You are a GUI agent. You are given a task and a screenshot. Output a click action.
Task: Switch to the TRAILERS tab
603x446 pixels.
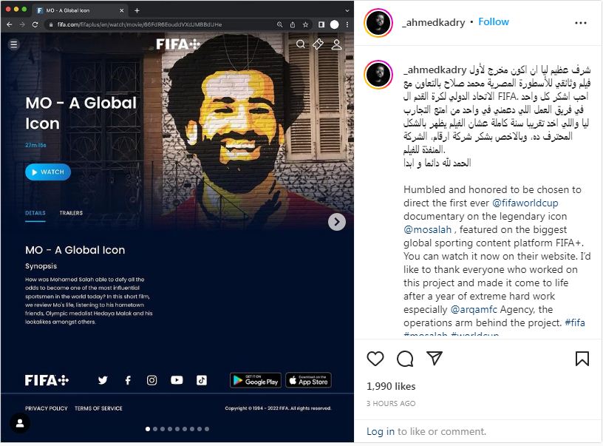pos(71,213)
